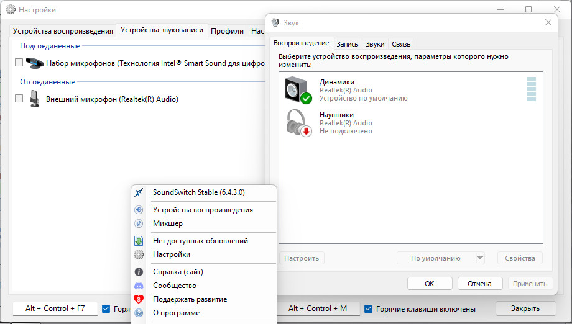Expand the По умолчанию dropdown arrow
The height and width of the screenshot is (324, 572).
coord(480,258)
